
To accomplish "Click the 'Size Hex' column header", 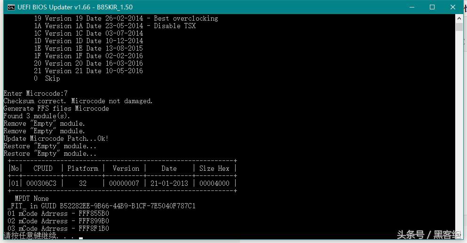I will click(x=214, y=168).
